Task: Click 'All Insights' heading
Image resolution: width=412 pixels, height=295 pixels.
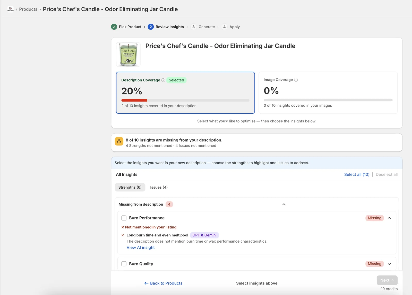Action: (x=127, y=174)
